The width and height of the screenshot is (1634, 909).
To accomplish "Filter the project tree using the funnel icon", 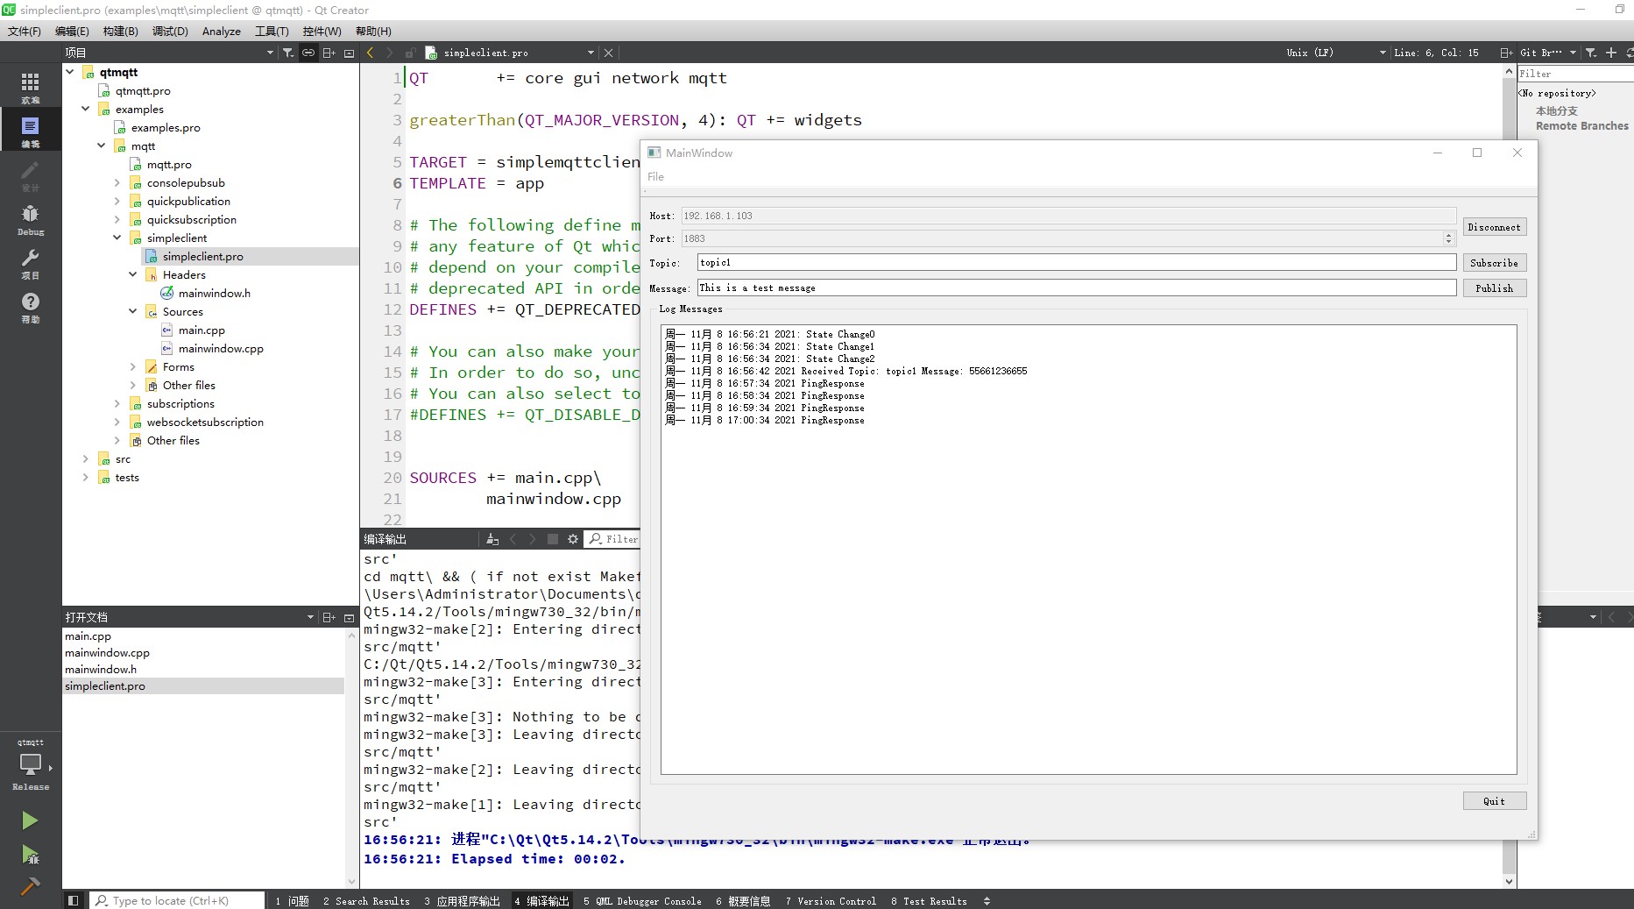I will [287, 53].
